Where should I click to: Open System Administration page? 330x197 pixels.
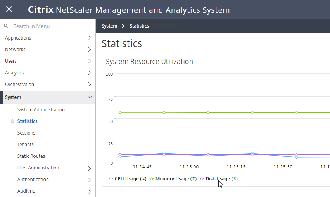tap(41, 110)
